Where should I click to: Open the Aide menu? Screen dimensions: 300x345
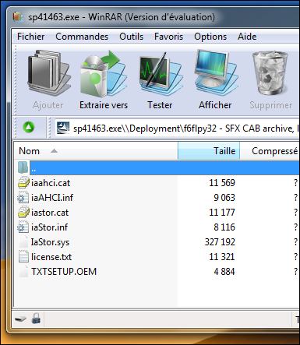tap(247, 37)
